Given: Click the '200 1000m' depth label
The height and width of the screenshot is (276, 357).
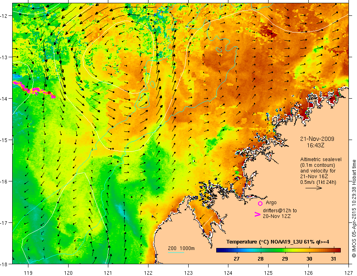Looking at the screenshot, I should pos(181,248).
